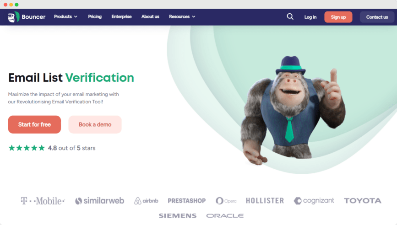Expand the Products dropdown menu

(x=65, y=16)
